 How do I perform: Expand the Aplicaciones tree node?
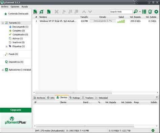pyautogui.click(x=3, y=70)
